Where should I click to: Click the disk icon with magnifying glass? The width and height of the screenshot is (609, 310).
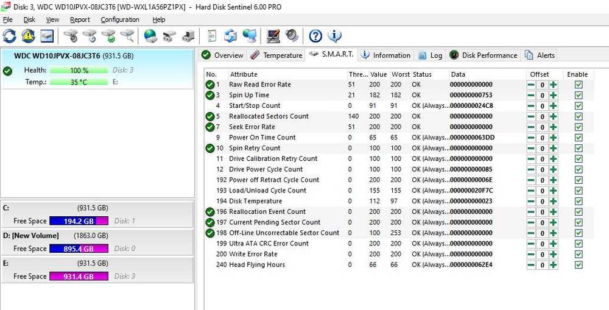pos(127,36)
